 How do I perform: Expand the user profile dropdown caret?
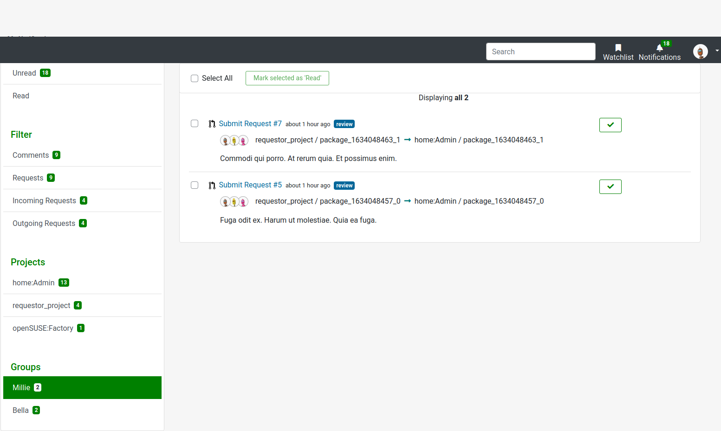pos(717,51)
